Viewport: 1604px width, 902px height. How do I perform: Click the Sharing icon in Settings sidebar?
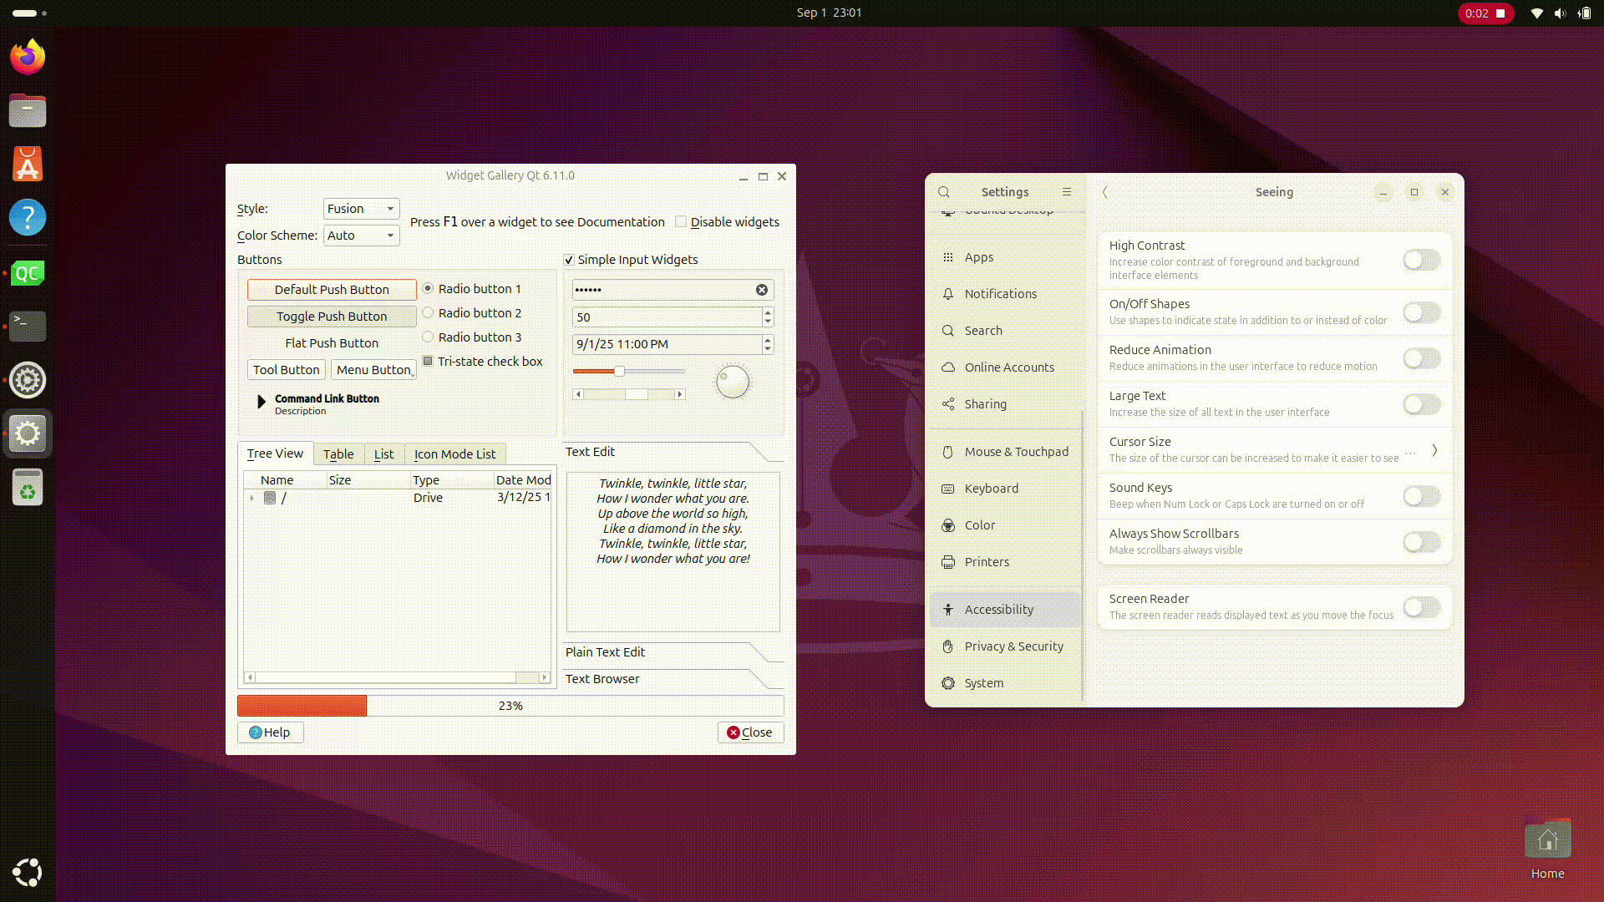(947, 404)
